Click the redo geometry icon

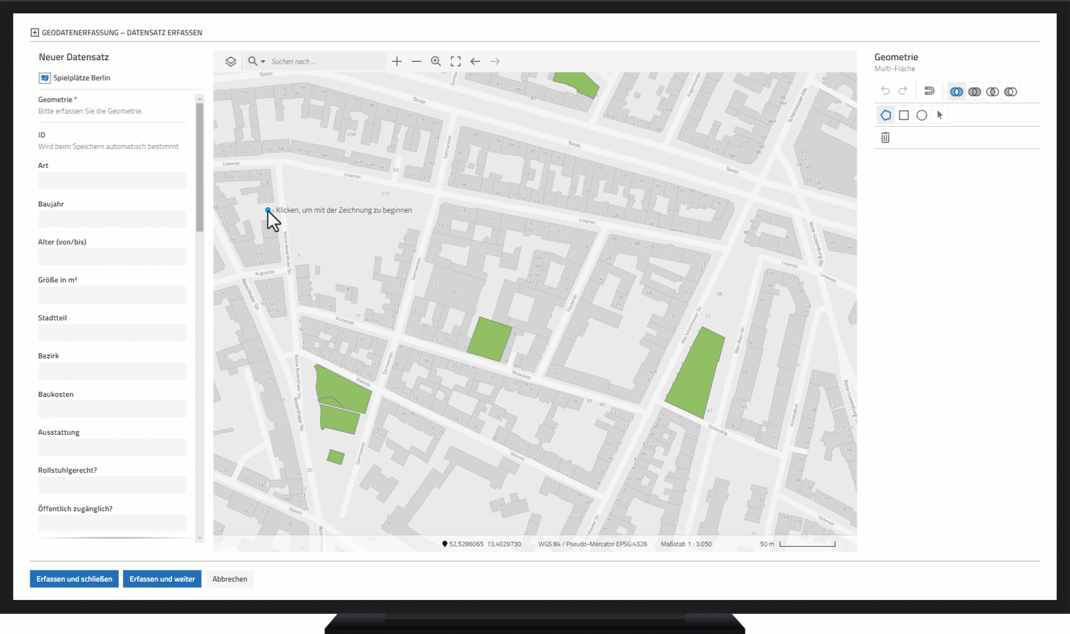(x=903, y=91)
